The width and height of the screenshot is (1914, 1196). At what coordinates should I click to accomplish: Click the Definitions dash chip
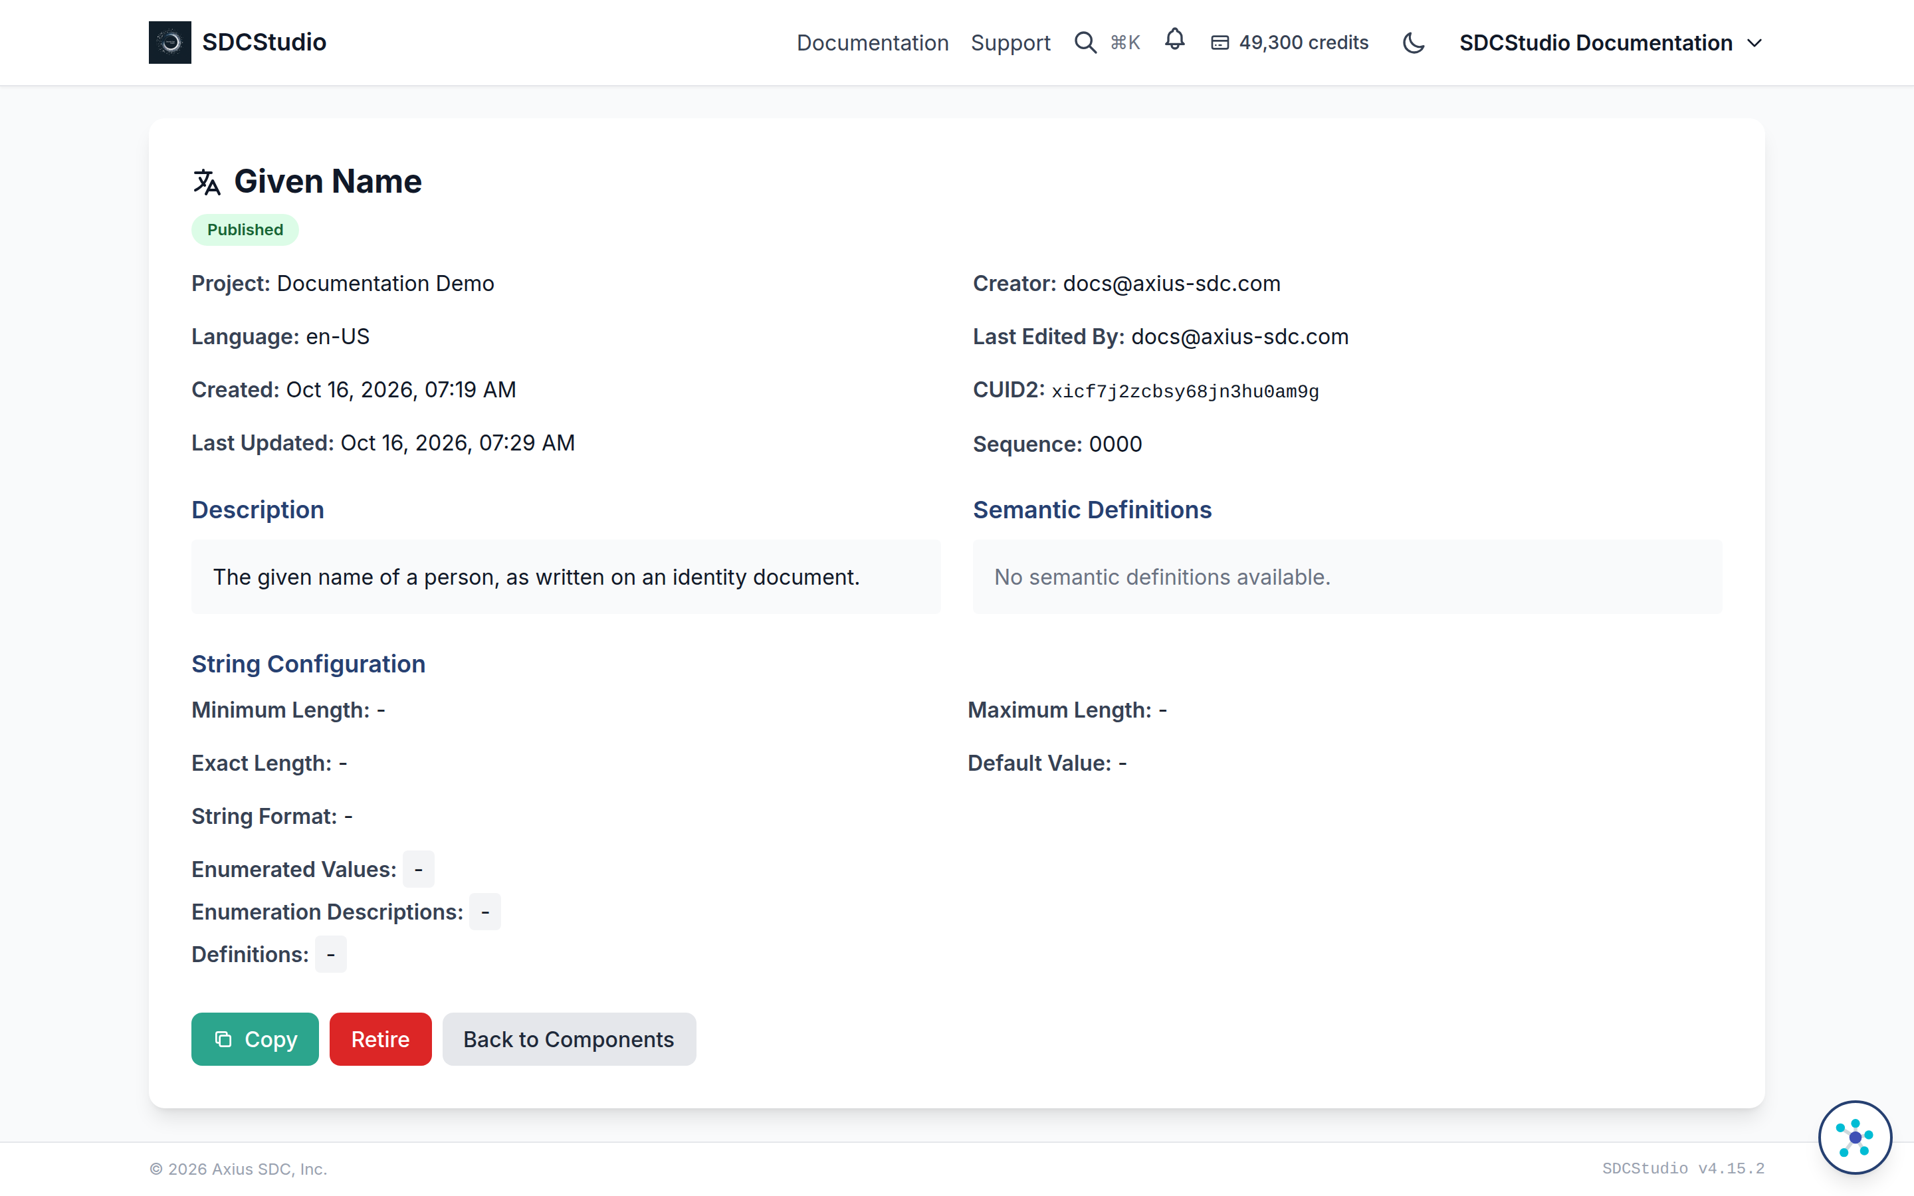tap(330, 955)
